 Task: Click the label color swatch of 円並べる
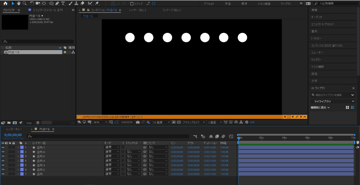[65, 52]
